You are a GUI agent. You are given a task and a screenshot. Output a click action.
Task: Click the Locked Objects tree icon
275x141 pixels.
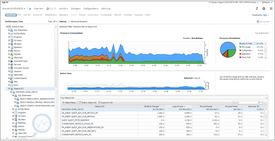pyautogui.click(x=12, y=78)
